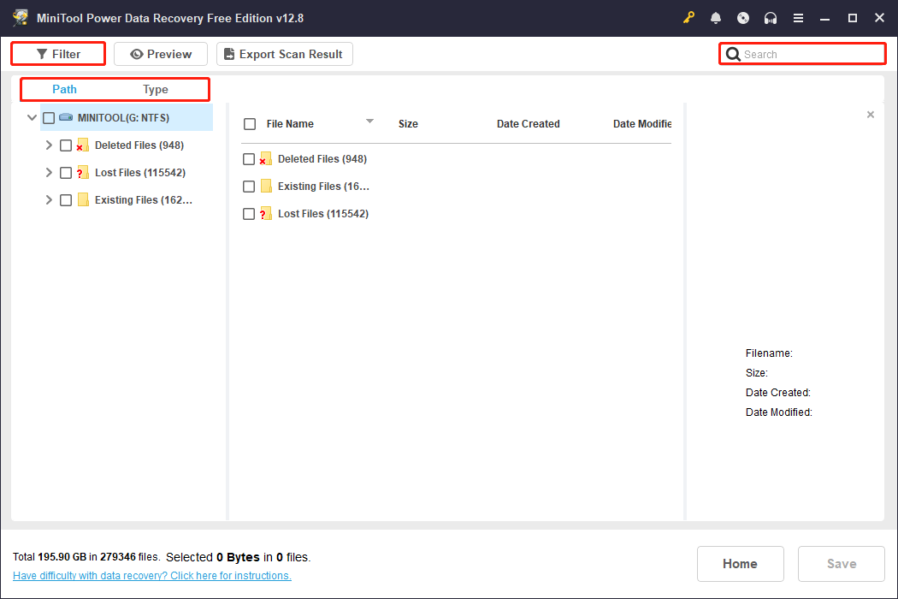Select the Path tab
Viewport: 898px width, 599px height.
pos(64,89)
